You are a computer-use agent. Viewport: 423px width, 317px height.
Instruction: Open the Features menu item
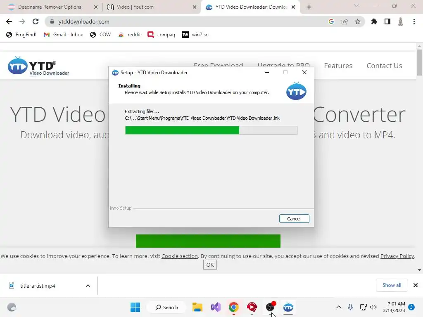(338, 66)
